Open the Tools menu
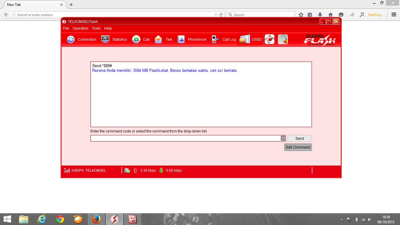The width and height of the screenshot is (400, 225). 96,28
